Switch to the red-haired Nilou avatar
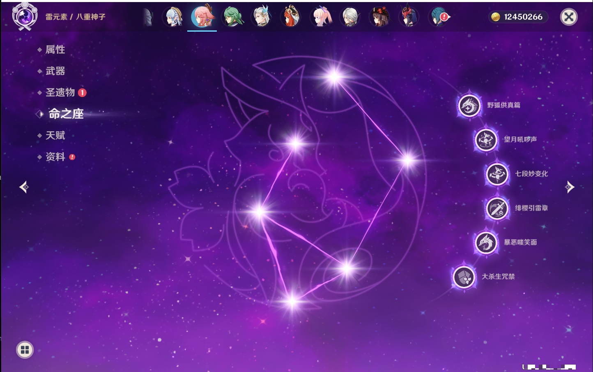 point(291,17)
